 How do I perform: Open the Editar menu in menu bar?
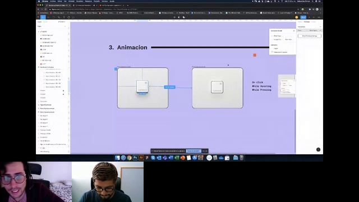[x=60, y=1]
